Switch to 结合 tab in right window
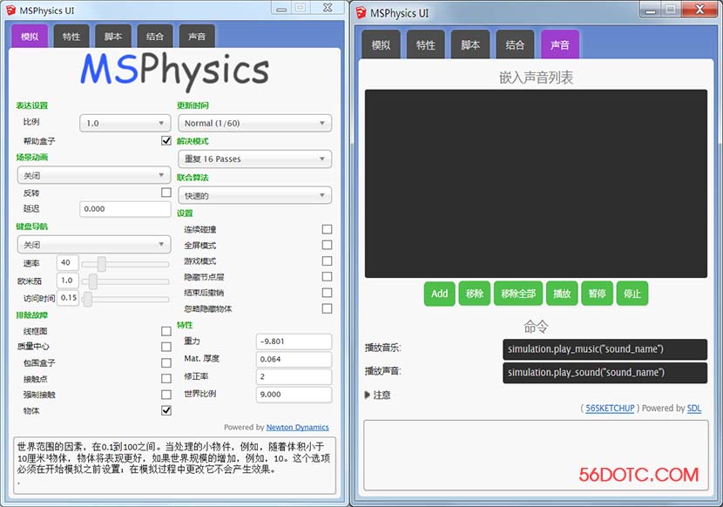 (x=515, y=45)
